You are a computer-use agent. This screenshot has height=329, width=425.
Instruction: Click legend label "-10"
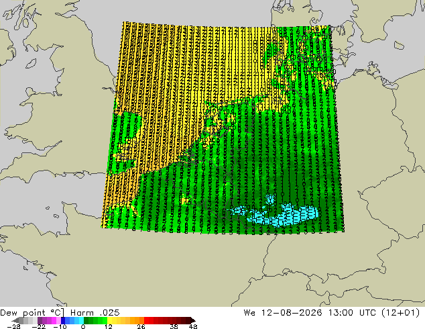click(60, 326)
